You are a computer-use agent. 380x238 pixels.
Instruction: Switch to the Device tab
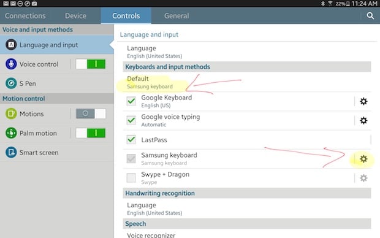tap(75, 16)
